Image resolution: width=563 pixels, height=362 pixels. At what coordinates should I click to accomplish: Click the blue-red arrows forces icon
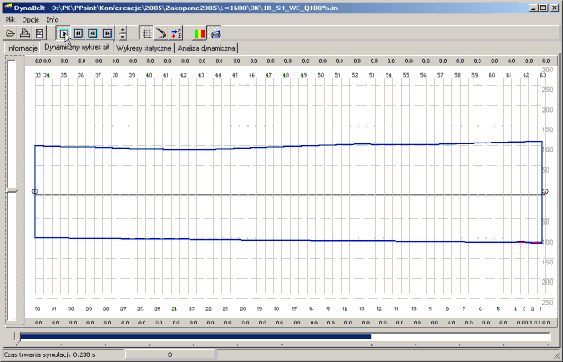click(x=175, y=34)
